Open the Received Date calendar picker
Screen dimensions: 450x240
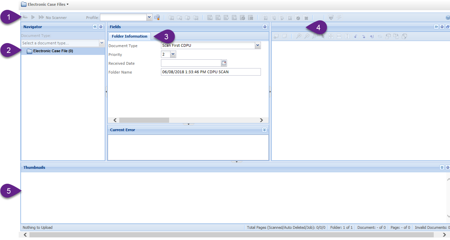coord(224,63)
